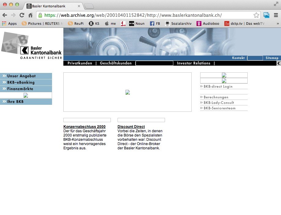This screenshot has width=281, height=215.
Task: Open the Konzernabschluss 2000 headline
Action: coord(84,127)
